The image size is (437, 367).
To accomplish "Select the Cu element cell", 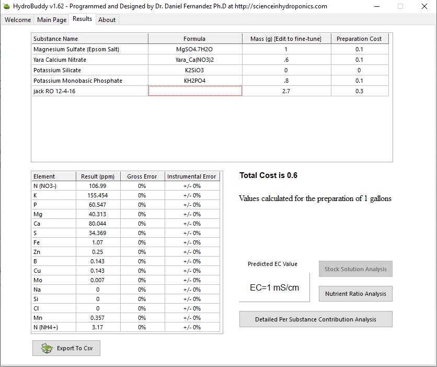I will (54, 271).
